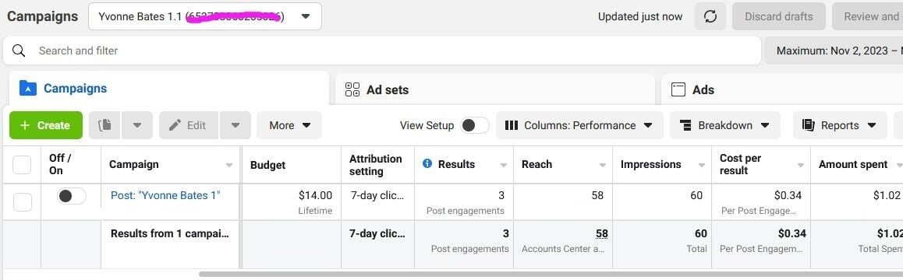Click the Discard drafts button
The height and width of the screenshot is (280, 903).
[x=778, y=16]
